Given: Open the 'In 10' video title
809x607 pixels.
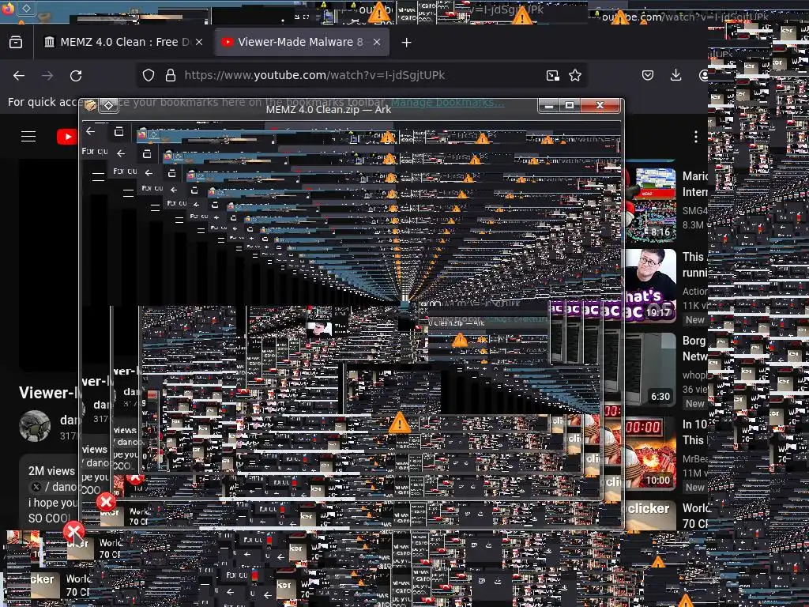Looking at the screenshot, I should coord(694,432).
